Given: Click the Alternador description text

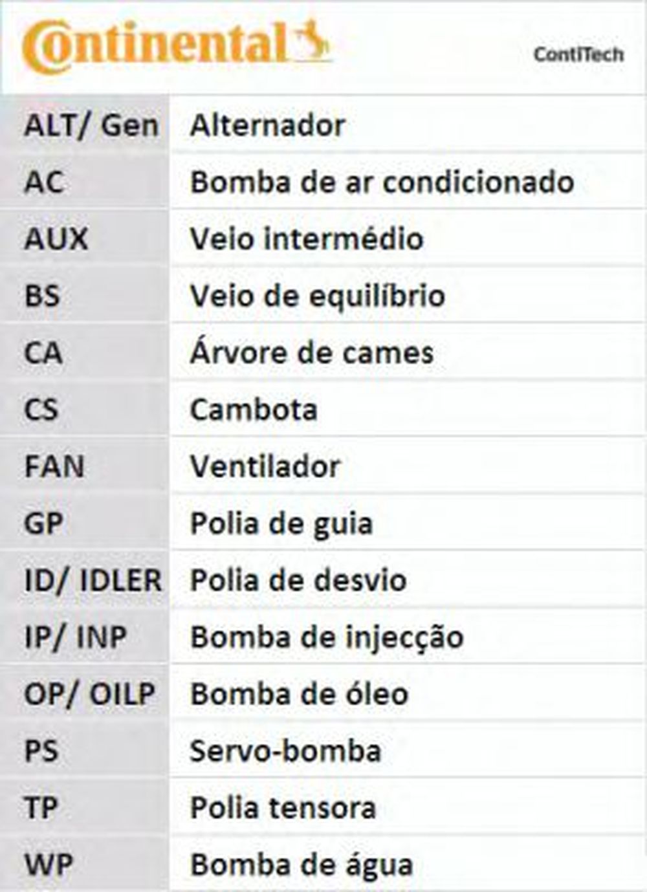Looking at the screenshot, I should [267, 125].
